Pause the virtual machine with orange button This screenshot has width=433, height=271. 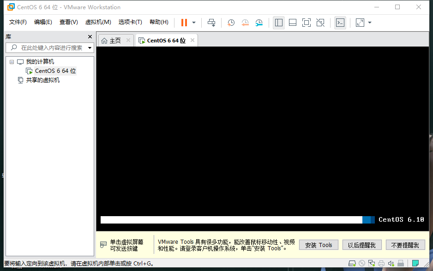tap(184, 23)
